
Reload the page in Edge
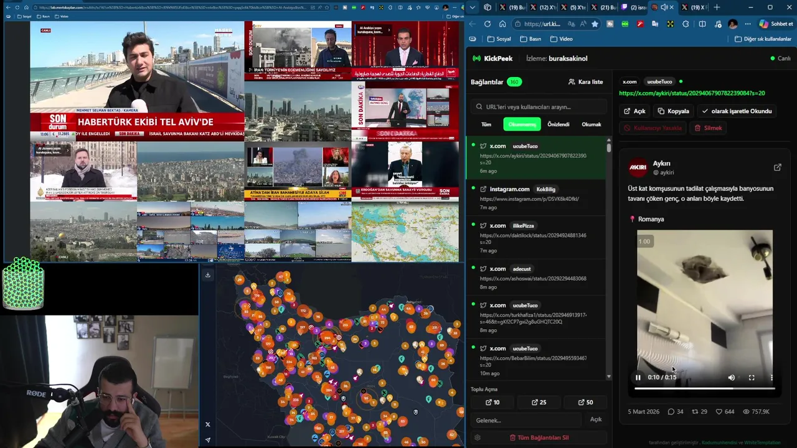487,24
